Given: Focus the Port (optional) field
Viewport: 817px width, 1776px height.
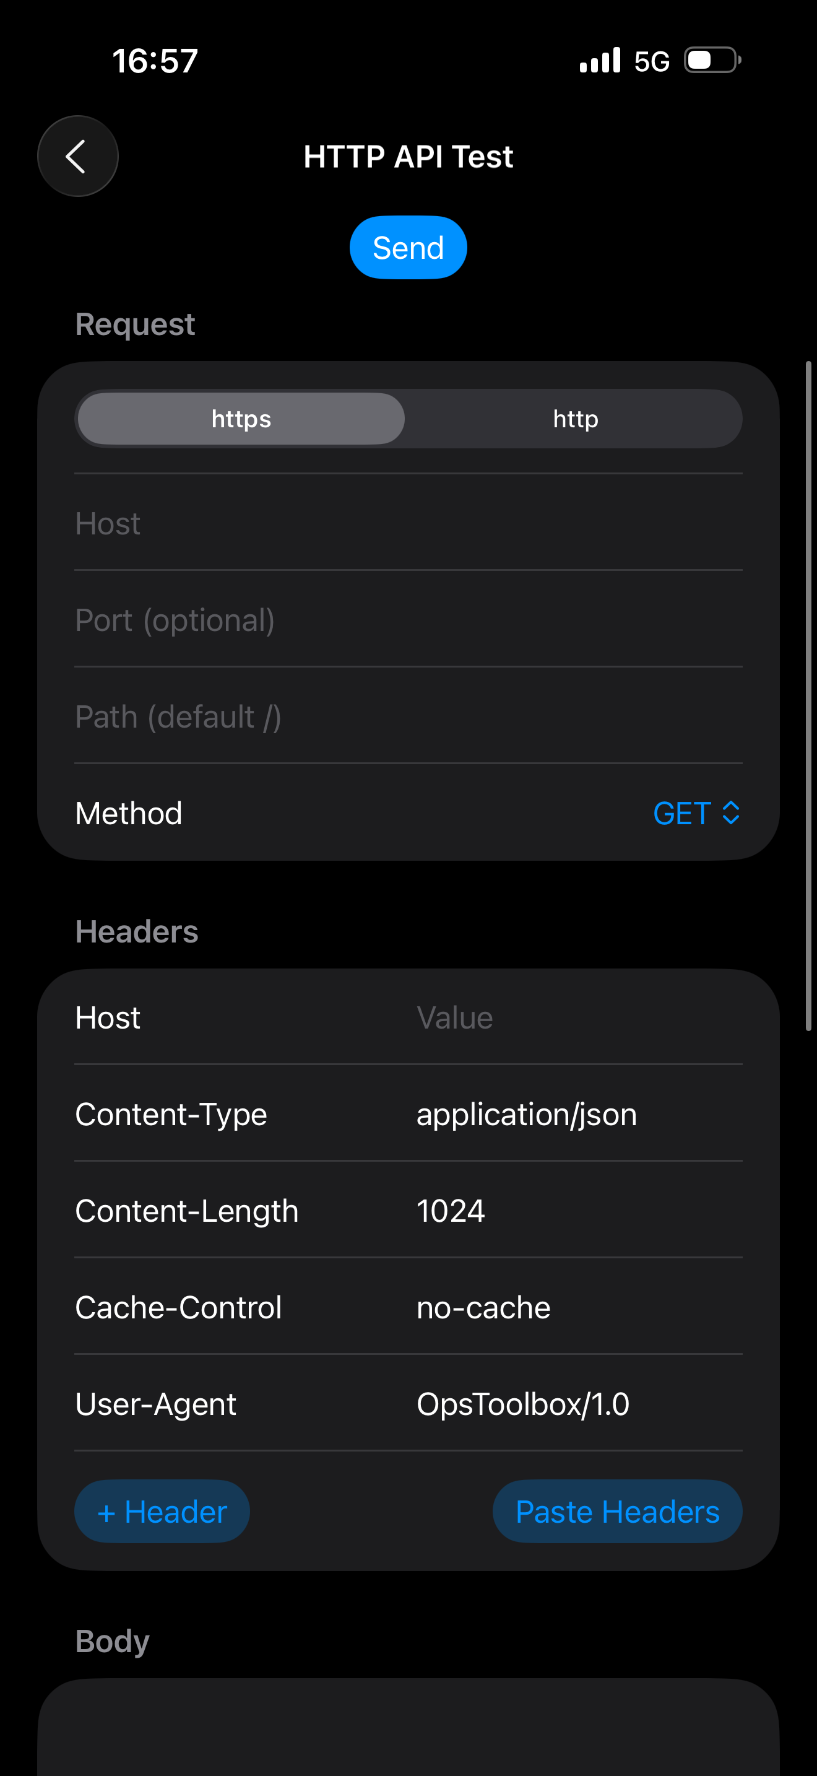Looking at the screenshot, I should tap(408, 620).
